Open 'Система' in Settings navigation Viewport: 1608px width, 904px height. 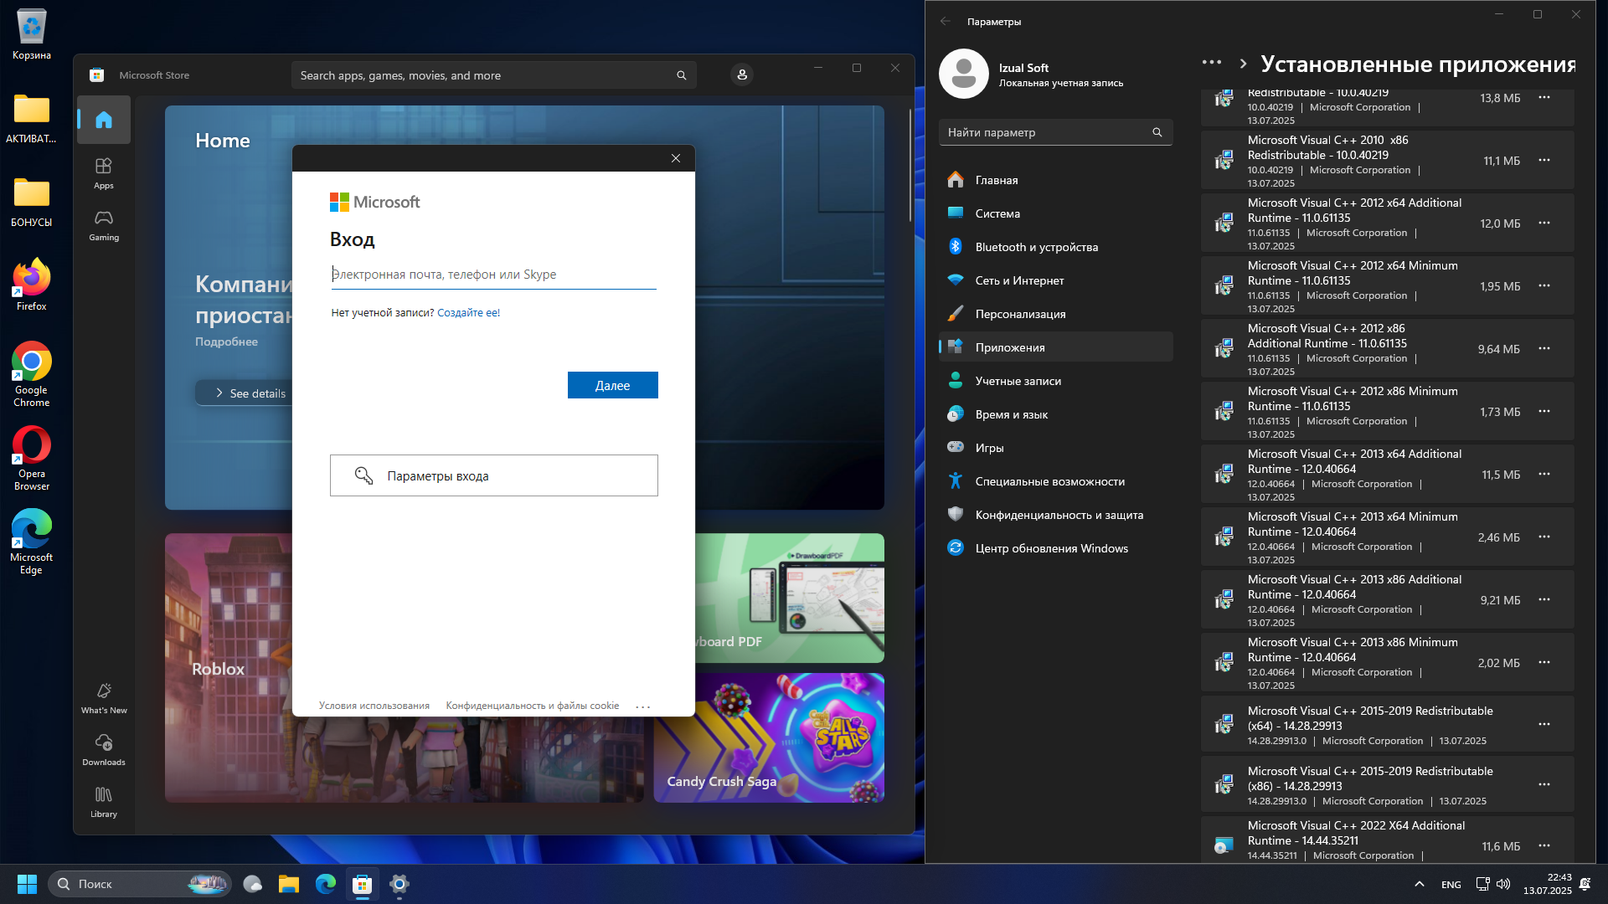[1055, 213]
